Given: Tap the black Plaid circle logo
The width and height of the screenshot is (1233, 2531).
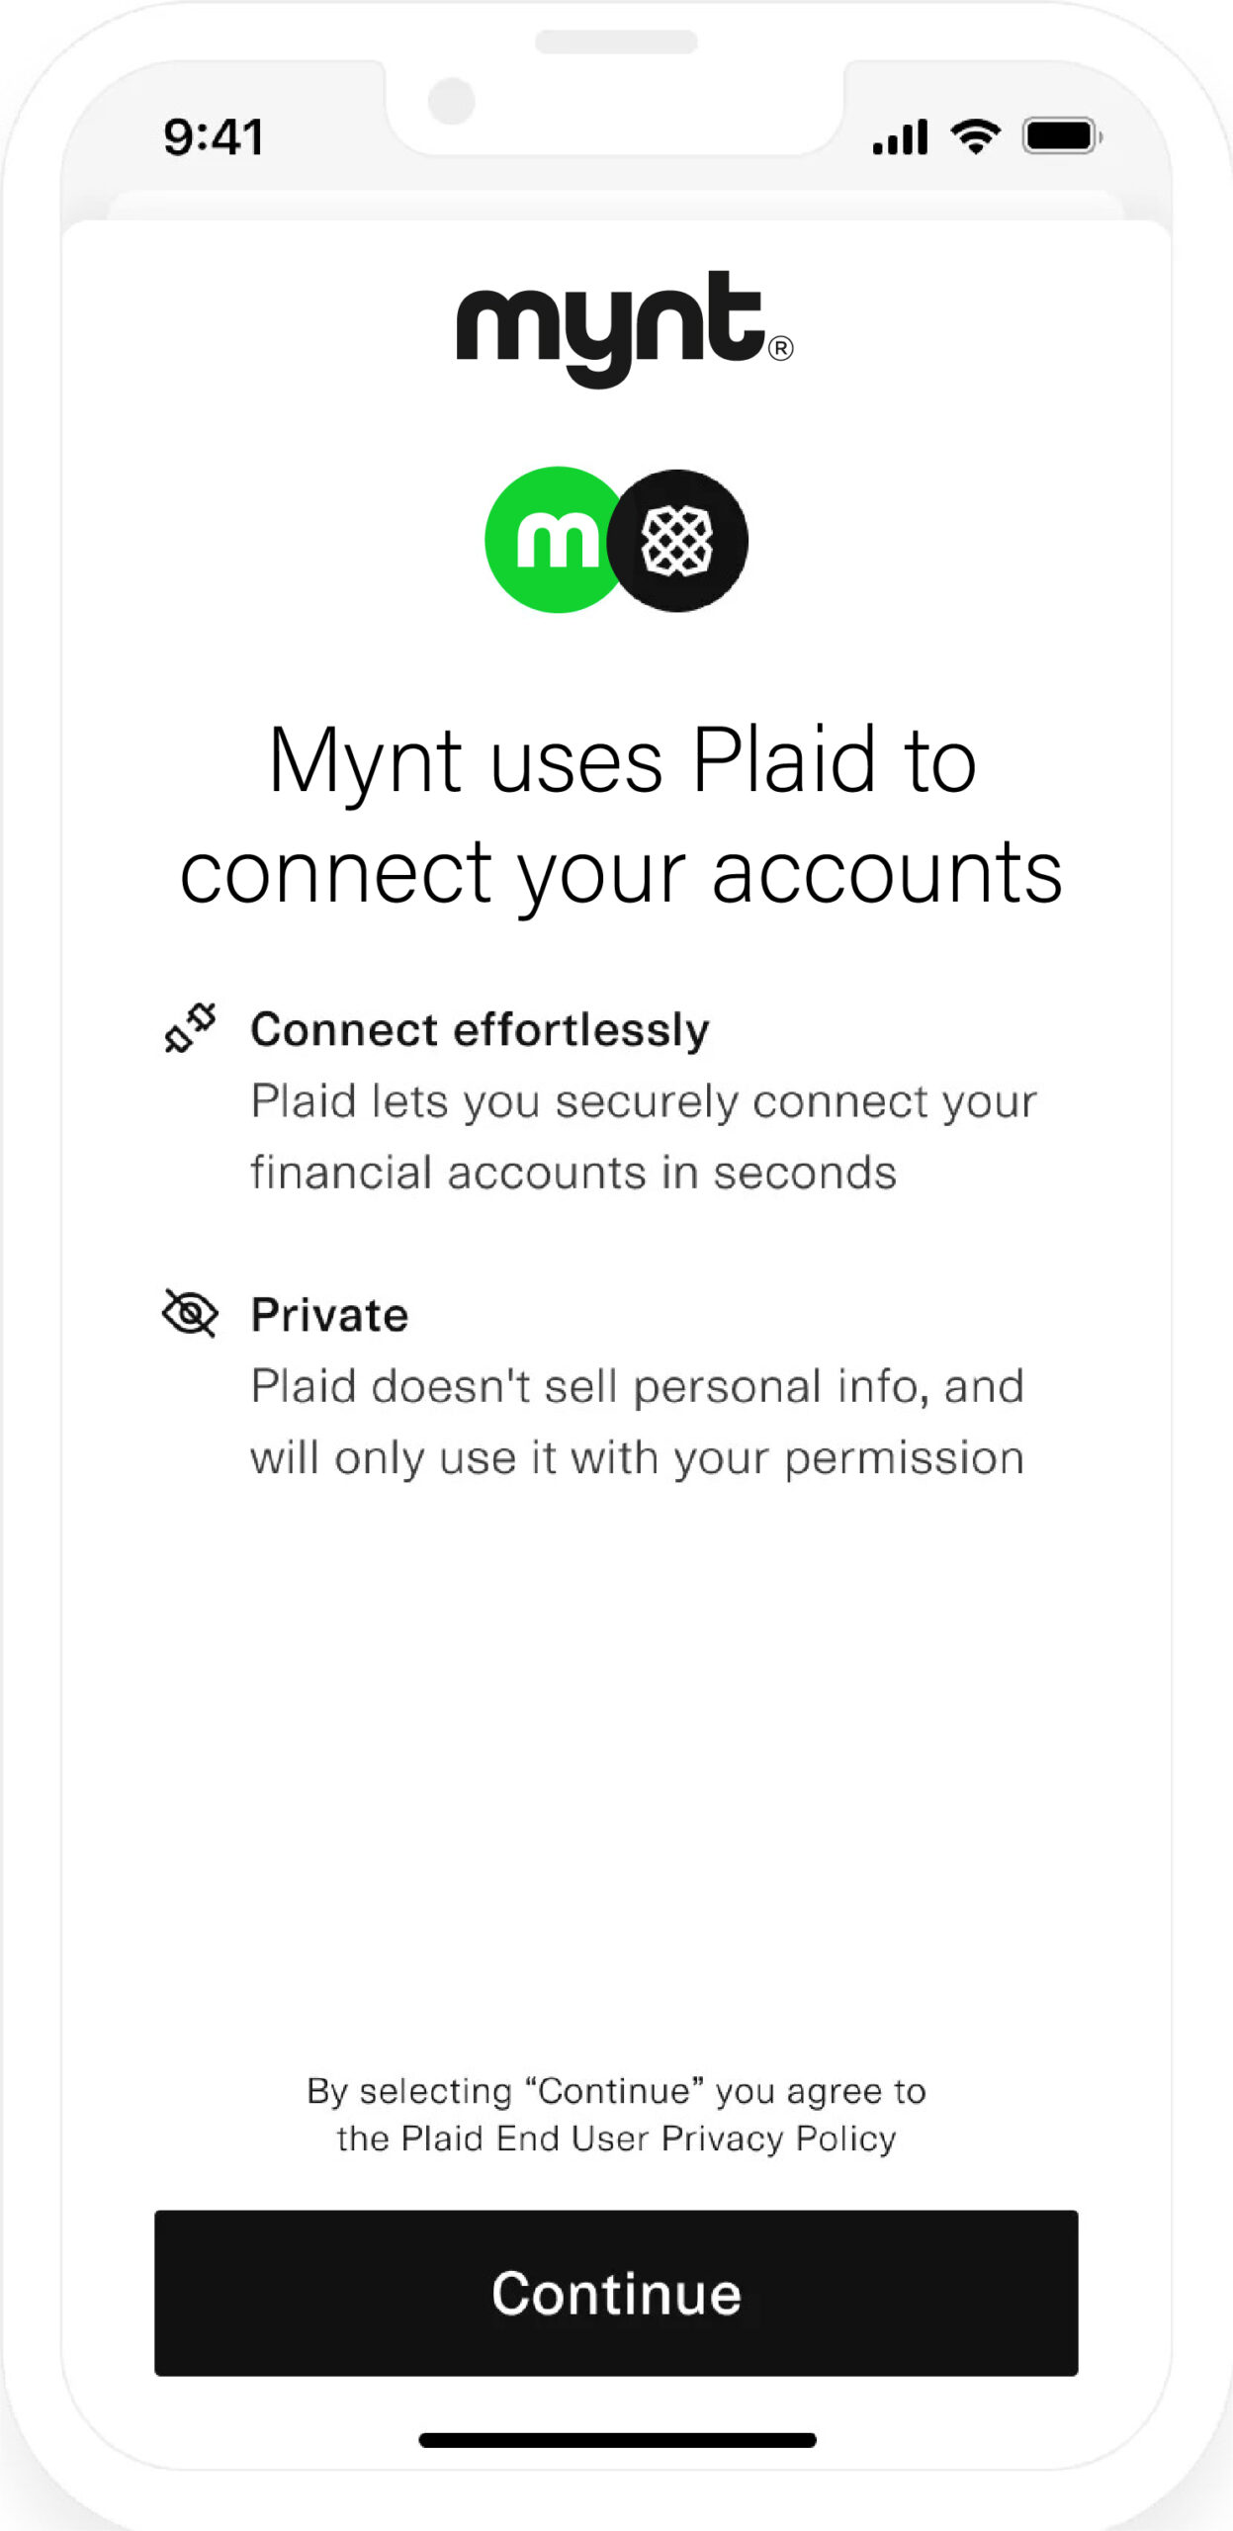Looking at the screenshot, I should (x=677, y=540).
